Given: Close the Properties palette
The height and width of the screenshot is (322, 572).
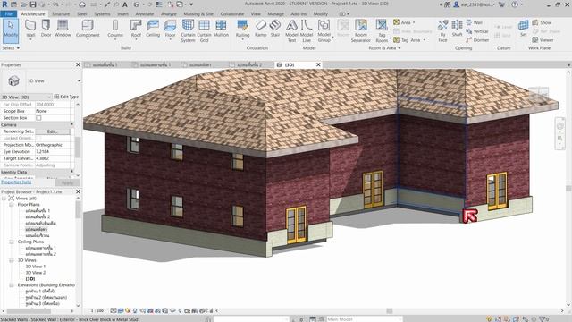Looking at the screenshot, I should click(78, 64).
